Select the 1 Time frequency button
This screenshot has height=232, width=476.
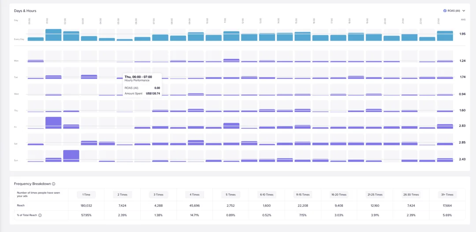pyautogui.click(x=86, y=195)
